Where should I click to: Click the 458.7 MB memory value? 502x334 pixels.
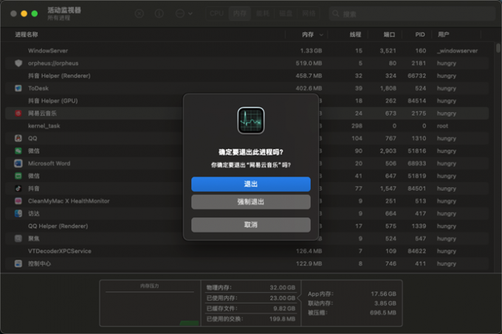[309, 76]
